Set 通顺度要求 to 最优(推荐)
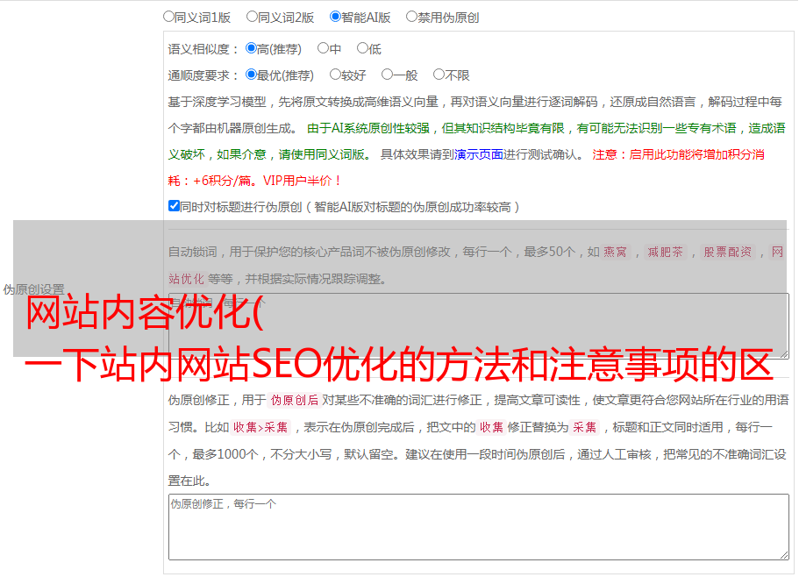This screenshot has width=799, height=577. pyautogui.click(x=251, y=75)
